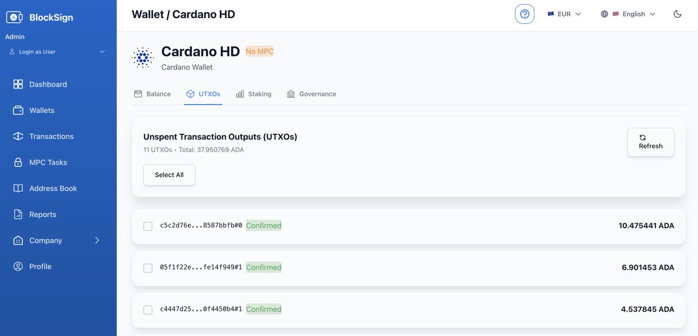Click the UTXOs tab cube icon

click(190, 94)
